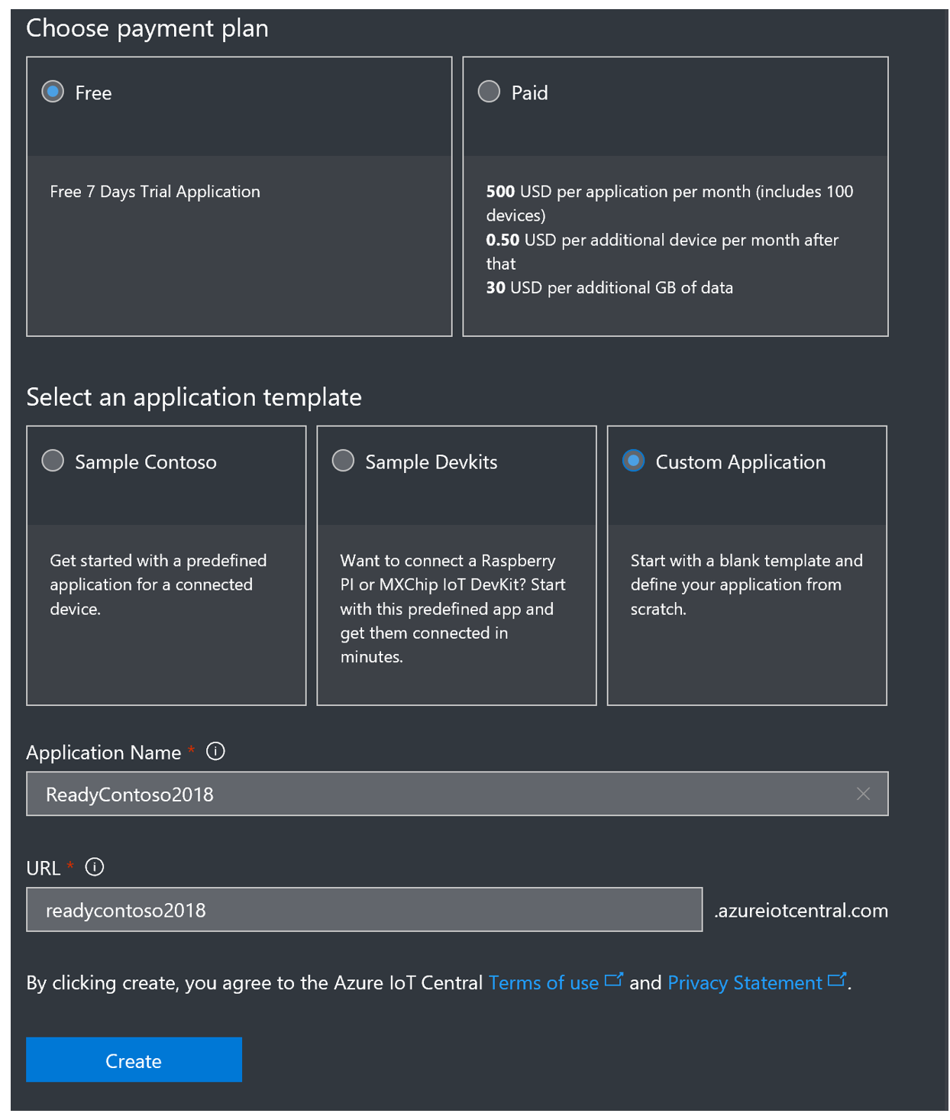The height and width of the screenshot is (1120, 950).
Task: Click the external link icon after Terms of use
Action: (x=614, y=979)
